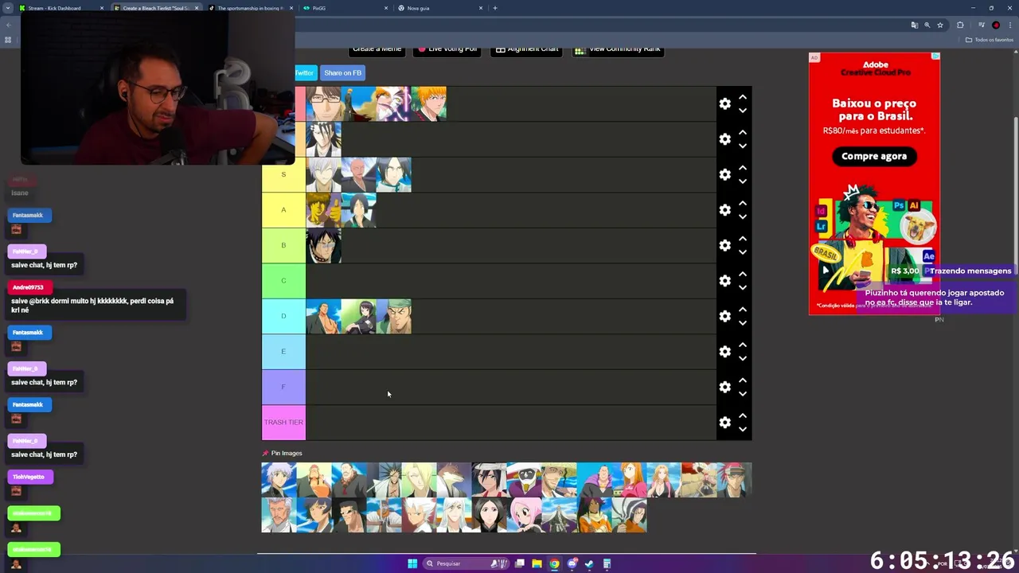Switch to Create a Bleach Tierlist tab
This screenshot has height=573, width=1019.
click(x=155, y=8)
